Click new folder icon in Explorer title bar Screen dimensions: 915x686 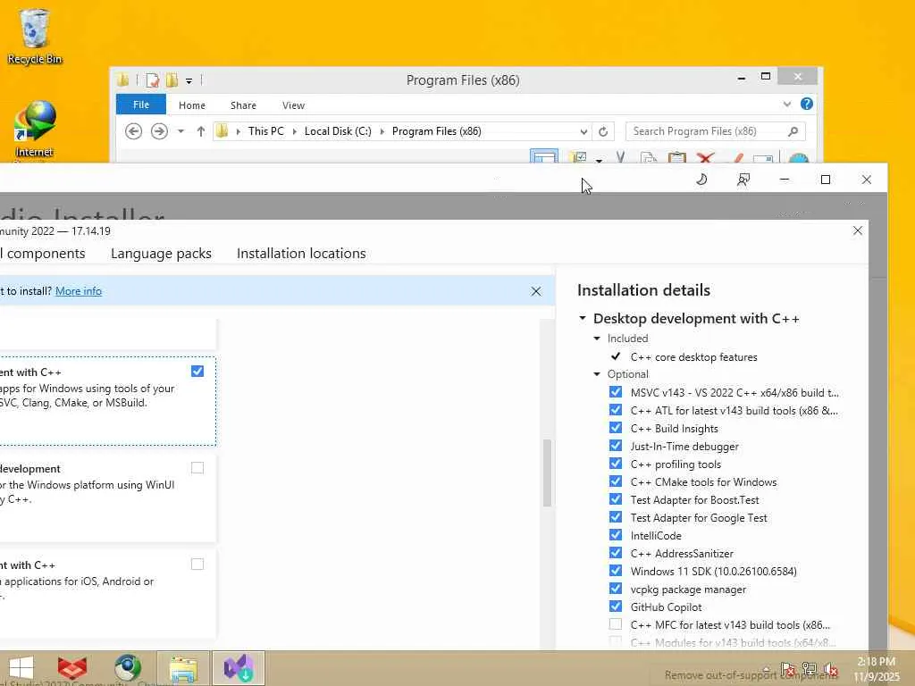click(x=172, y=80)
